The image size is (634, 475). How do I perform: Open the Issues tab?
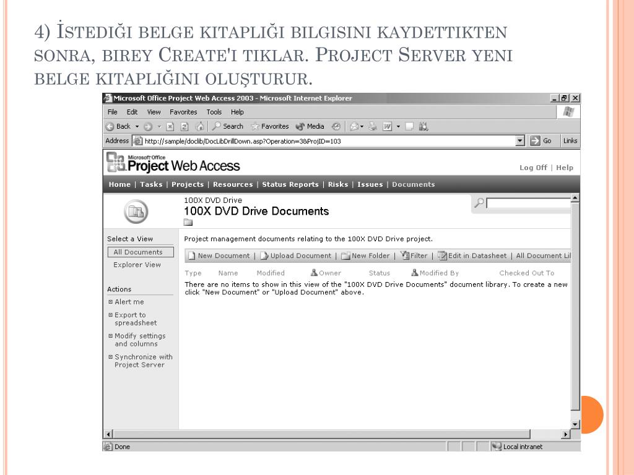pyautogui.click(x=370, y=184)
